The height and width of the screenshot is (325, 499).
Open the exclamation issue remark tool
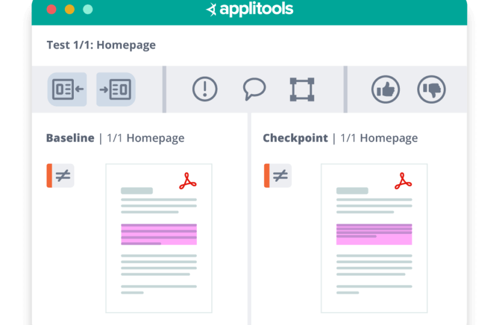(x=205, y=89)
